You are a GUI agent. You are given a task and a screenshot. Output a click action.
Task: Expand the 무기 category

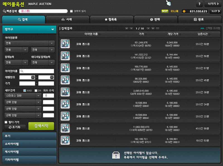point(29,136)
